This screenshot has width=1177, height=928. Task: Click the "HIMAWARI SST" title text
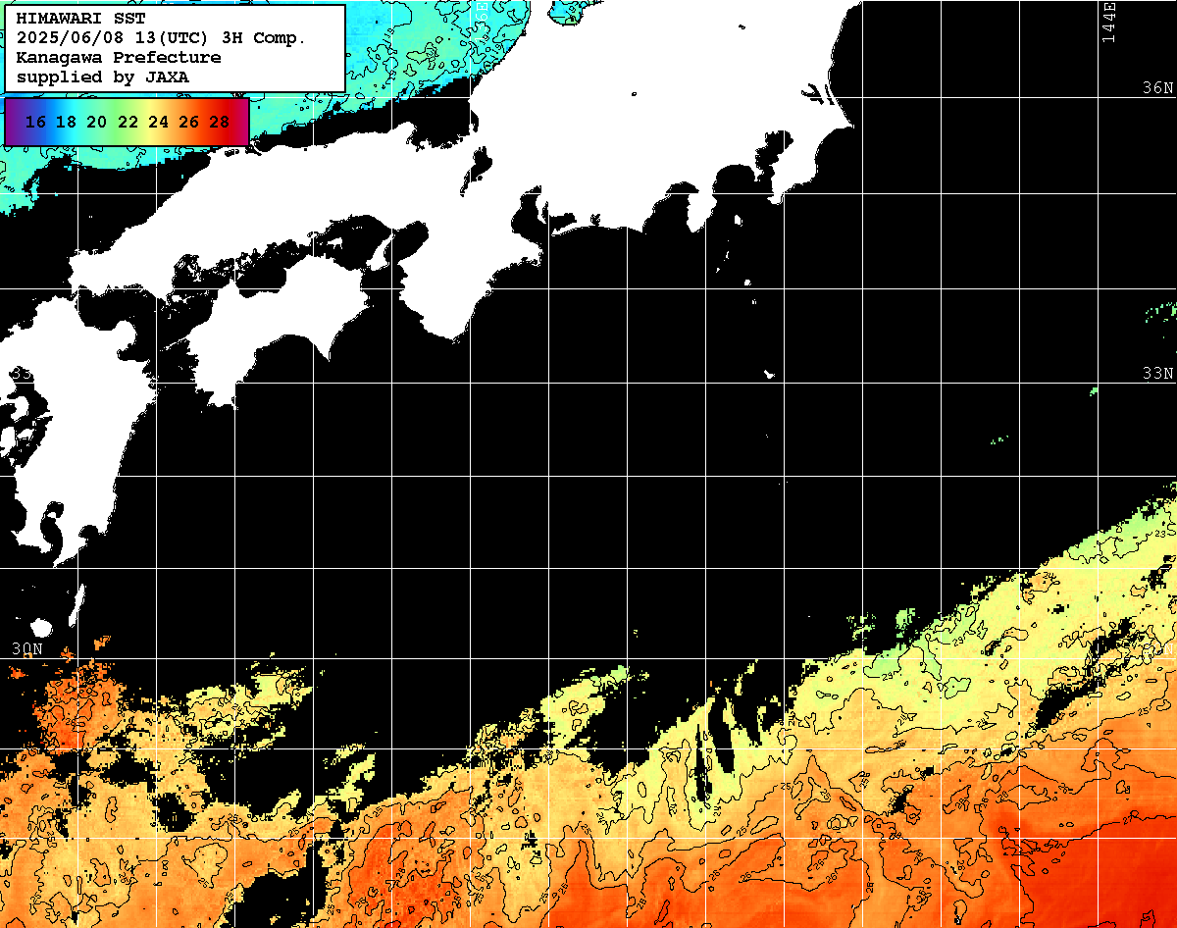coord(80,19)
